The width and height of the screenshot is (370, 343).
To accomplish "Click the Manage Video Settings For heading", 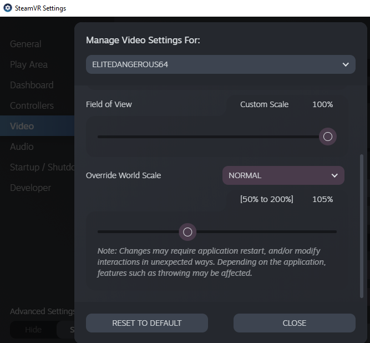I will (x=143, y=40).
